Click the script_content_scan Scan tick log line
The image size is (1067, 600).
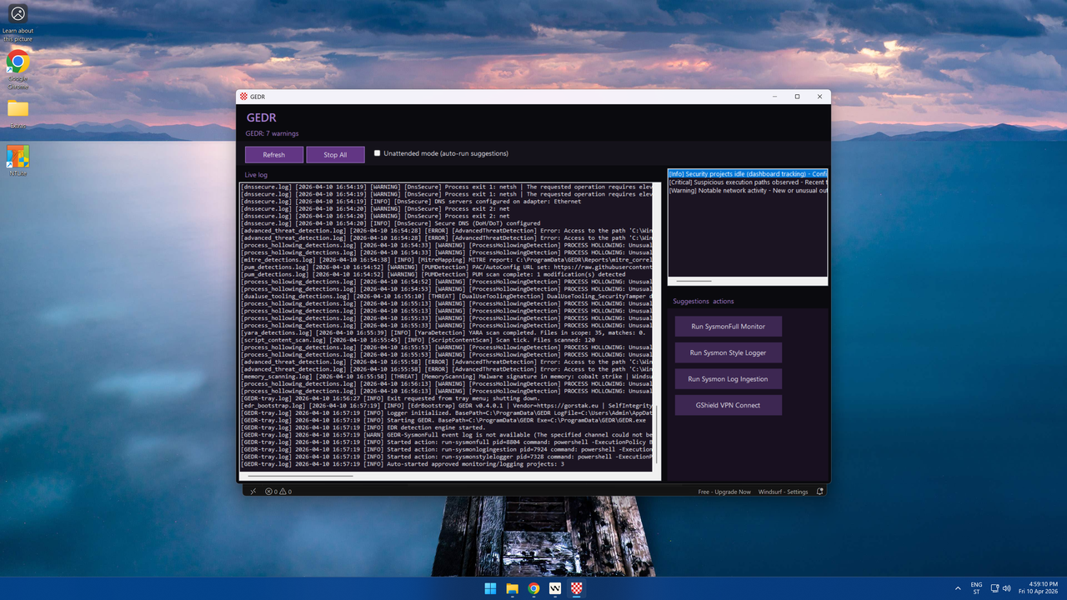418,340
